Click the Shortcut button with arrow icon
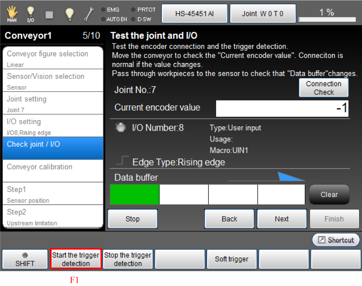Screen dimensions: 362x286 tap(336, 240)
